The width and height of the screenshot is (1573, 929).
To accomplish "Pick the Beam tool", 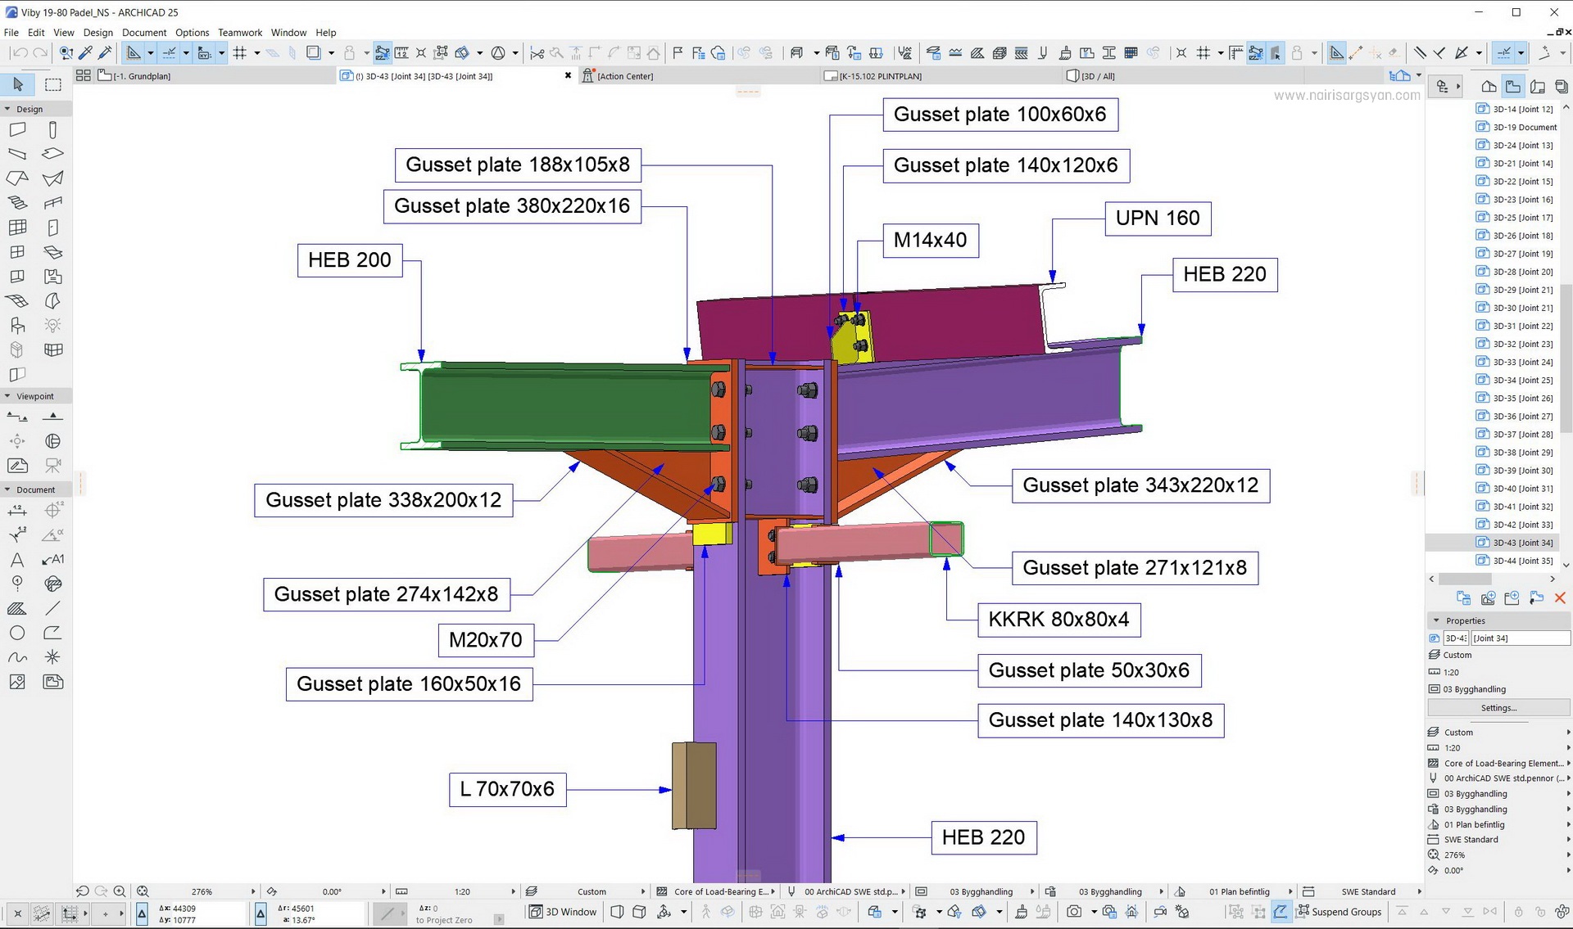I will pos(17,154).
